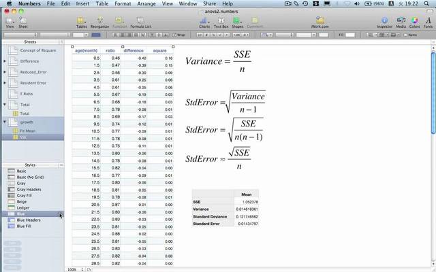Screen dimensions: 436x272
Task: Open the Tables toolbar button
Action: 82,22
